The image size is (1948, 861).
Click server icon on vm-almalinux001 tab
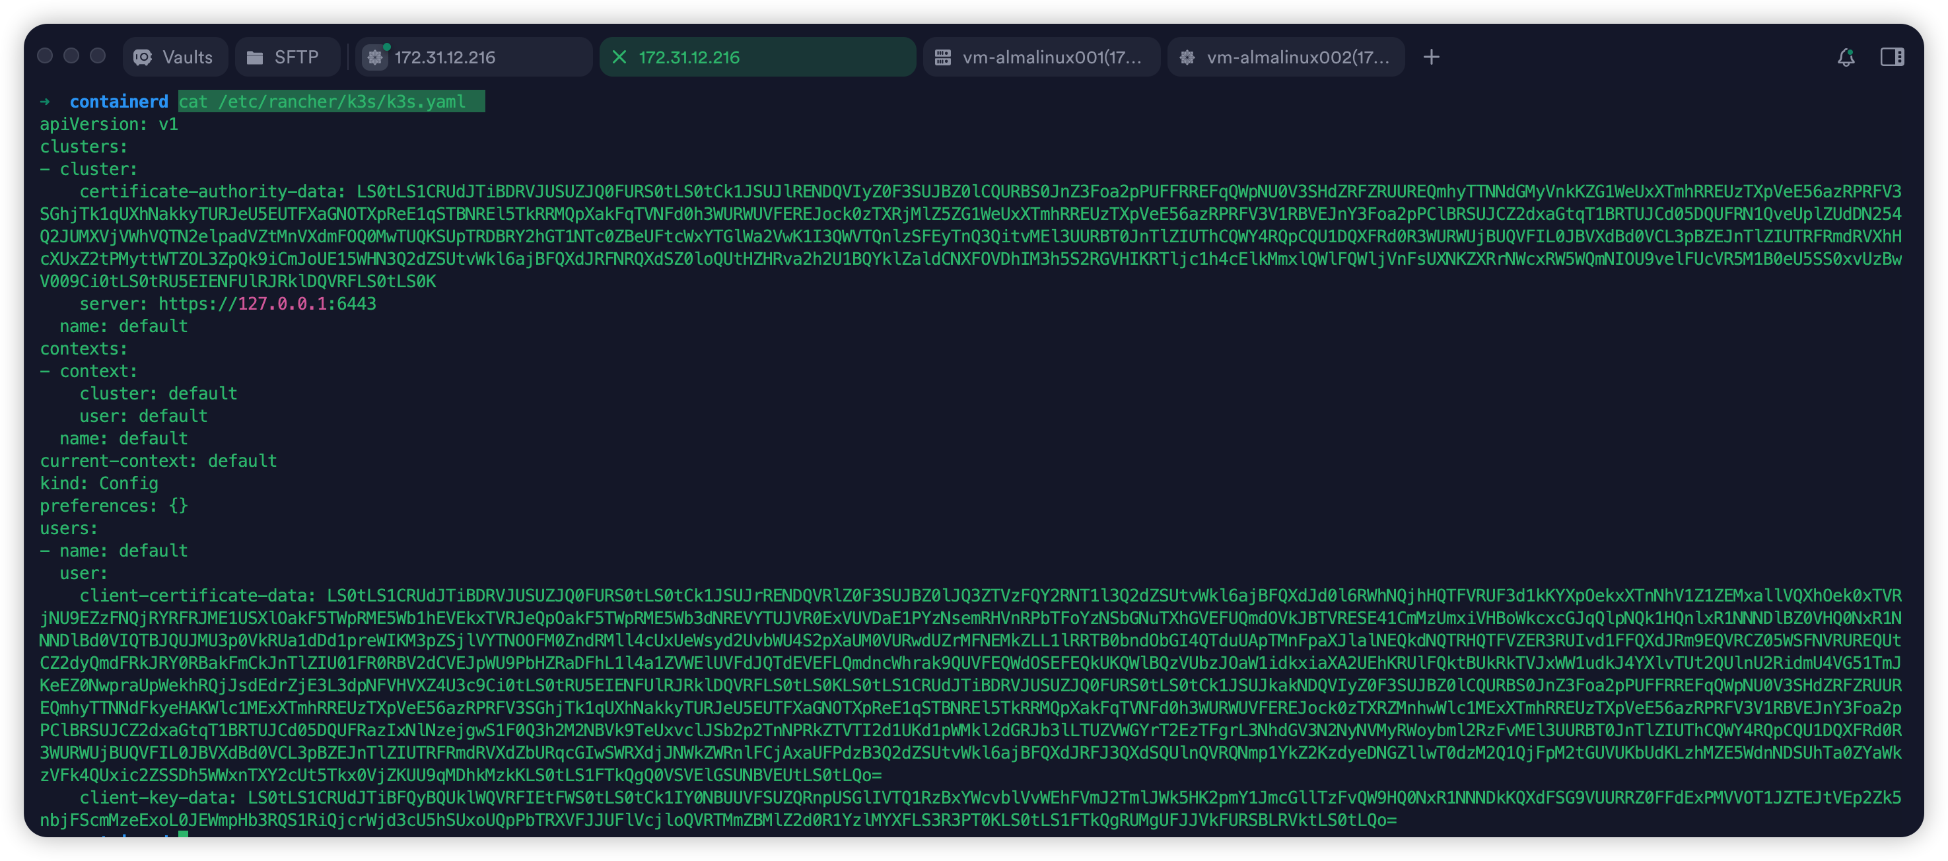coord(942,57)
